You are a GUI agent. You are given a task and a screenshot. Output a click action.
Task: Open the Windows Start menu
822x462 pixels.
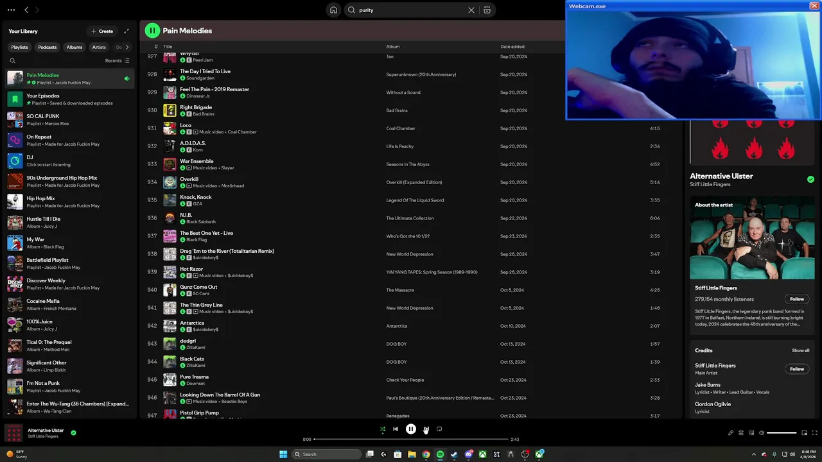click(283, 454)
